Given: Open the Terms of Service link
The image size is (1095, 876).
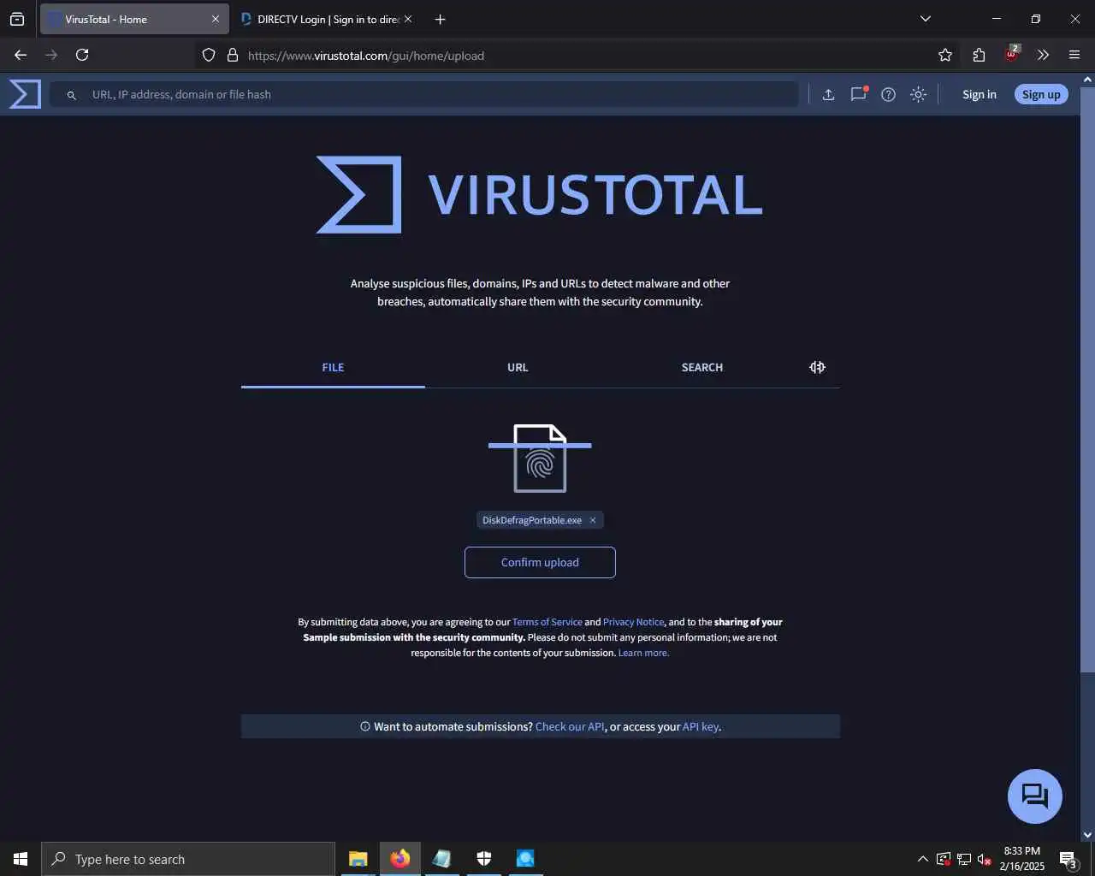Looking at the screenshot, I should coord(547,622).
